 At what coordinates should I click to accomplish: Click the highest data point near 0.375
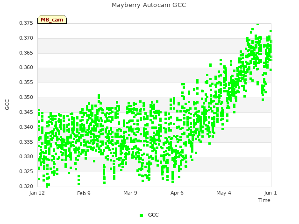click(x=257, y=24)
